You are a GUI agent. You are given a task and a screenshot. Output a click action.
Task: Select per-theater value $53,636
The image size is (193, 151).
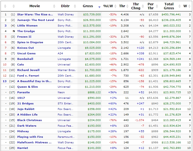point(153,98)
